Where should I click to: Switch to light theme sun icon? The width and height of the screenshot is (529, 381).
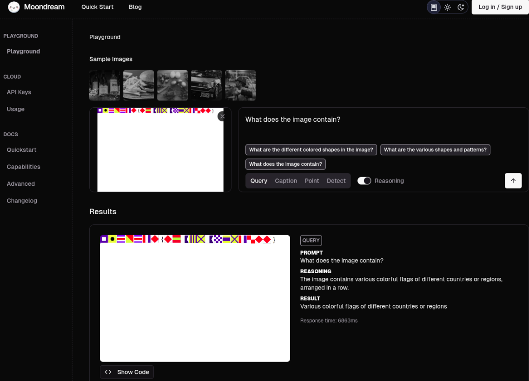tap(447, 7)
